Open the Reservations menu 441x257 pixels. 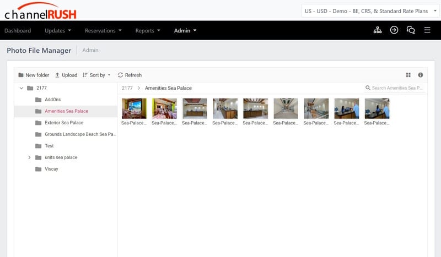click(103, 31)
